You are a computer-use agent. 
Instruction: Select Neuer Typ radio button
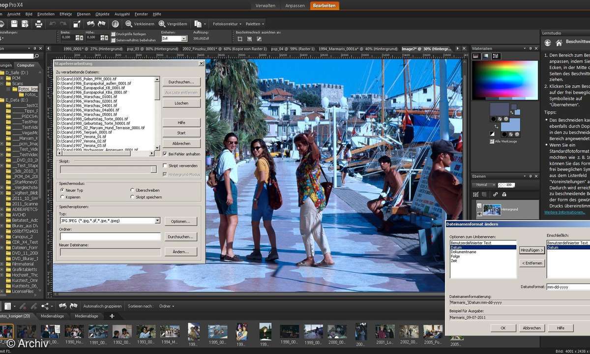click(x=62, y=190)
